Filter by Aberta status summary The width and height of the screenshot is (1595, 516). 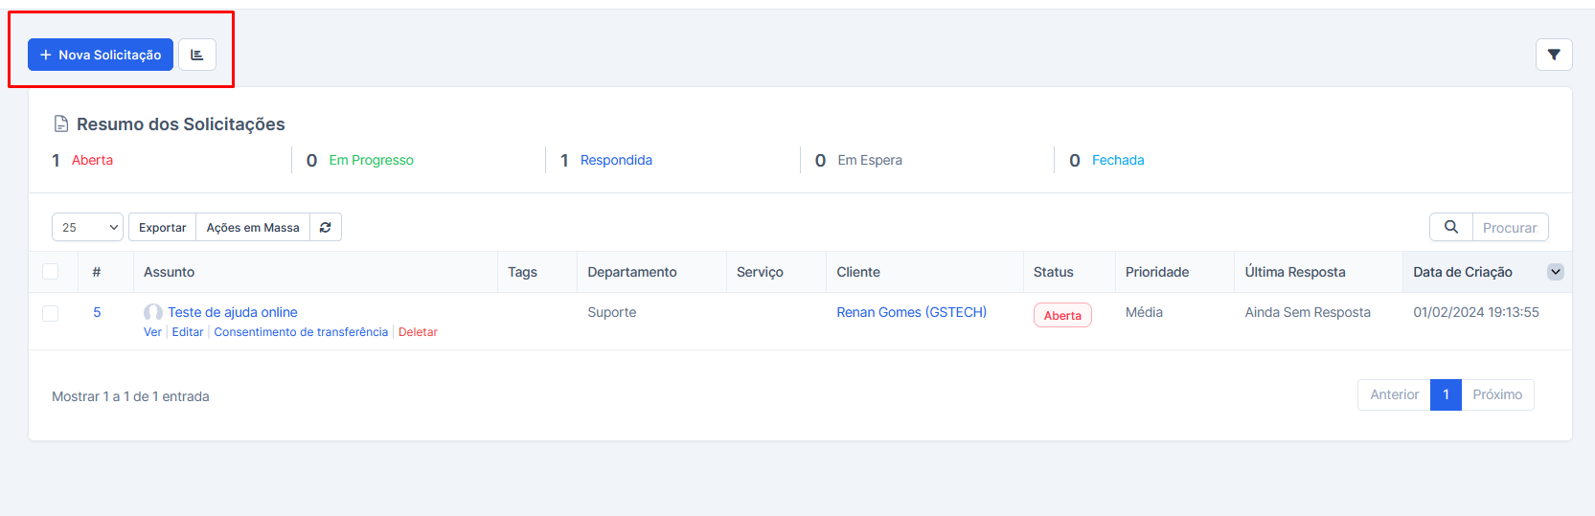pyautogui.click(x=92, y=160)
